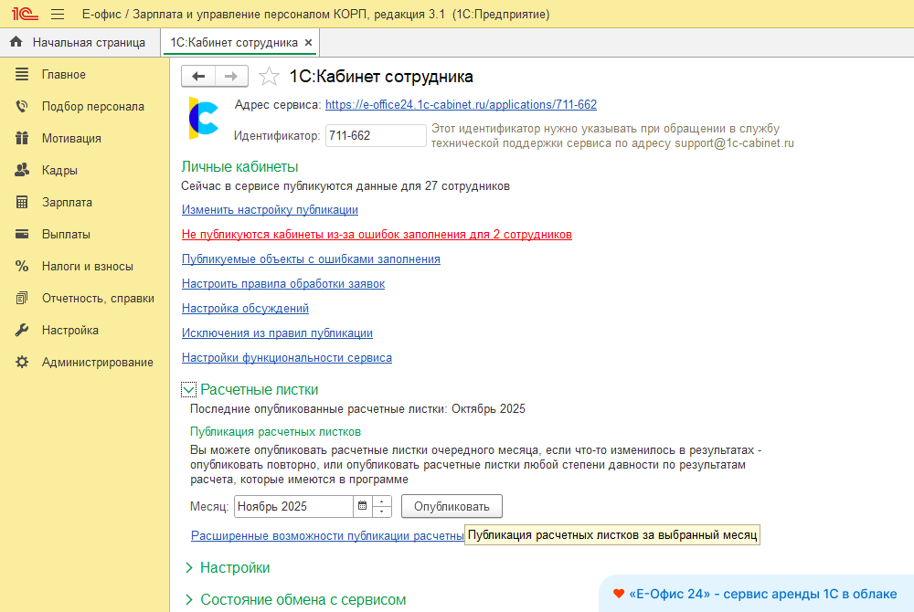Open Настроить правила обработки заявок link
Screen dimensions: 914x612
pos(283,283)
